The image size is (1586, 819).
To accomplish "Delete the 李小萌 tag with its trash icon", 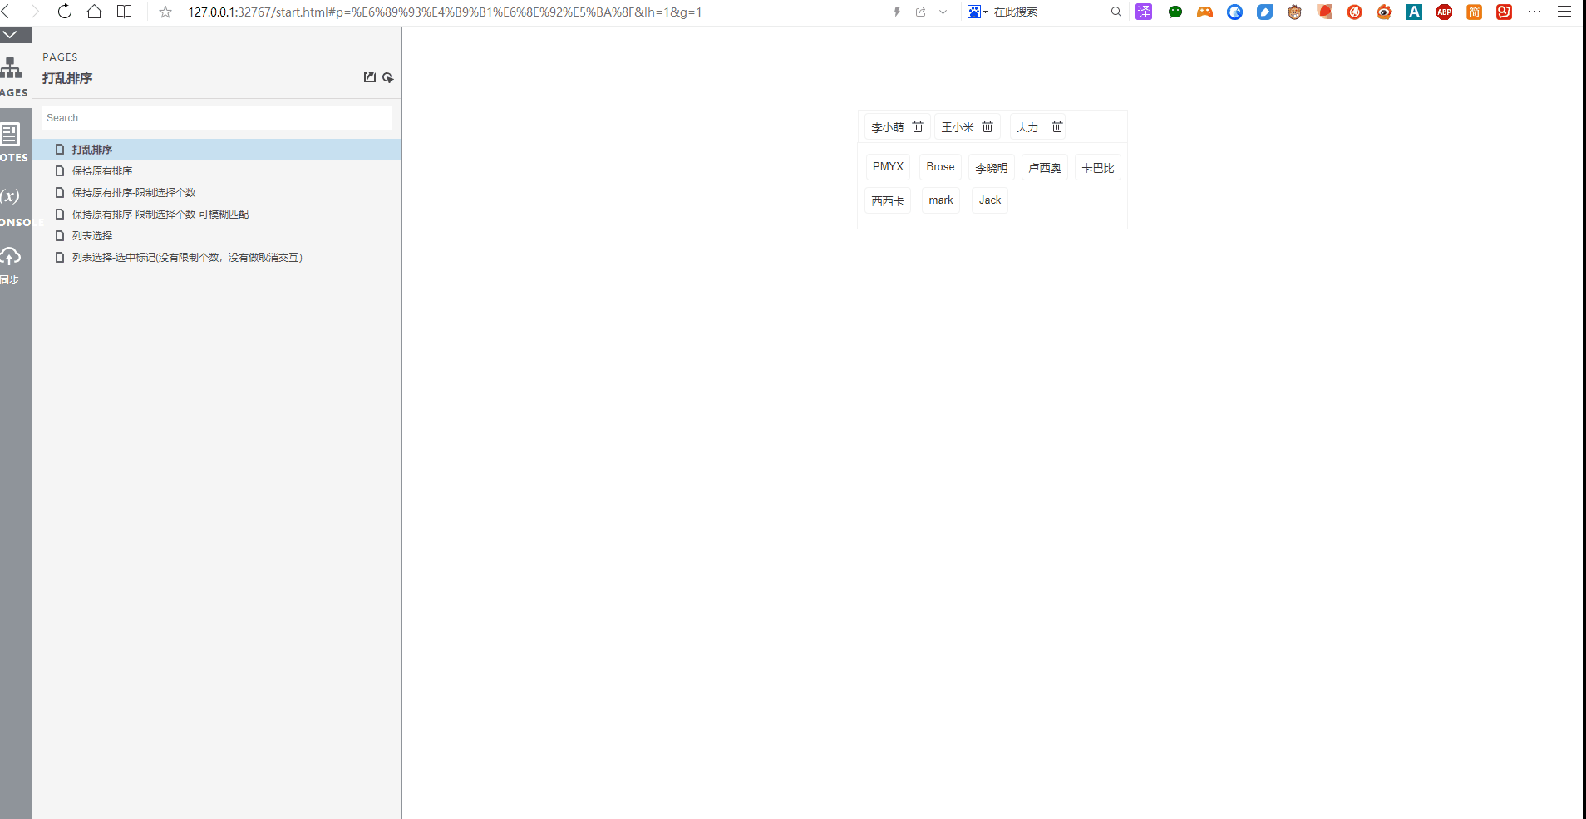I will [918, 126].
